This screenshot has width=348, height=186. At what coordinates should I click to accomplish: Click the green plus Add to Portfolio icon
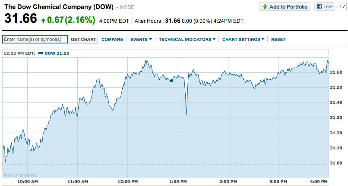coord(265,6)
